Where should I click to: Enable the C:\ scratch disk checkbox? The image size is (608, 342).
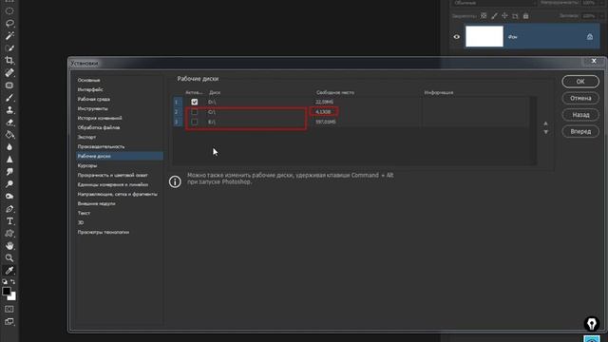point(194,112)
